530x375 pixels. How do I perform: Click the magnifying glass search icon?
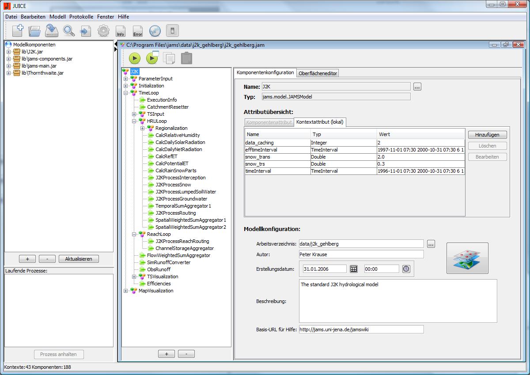coord(69,31)
